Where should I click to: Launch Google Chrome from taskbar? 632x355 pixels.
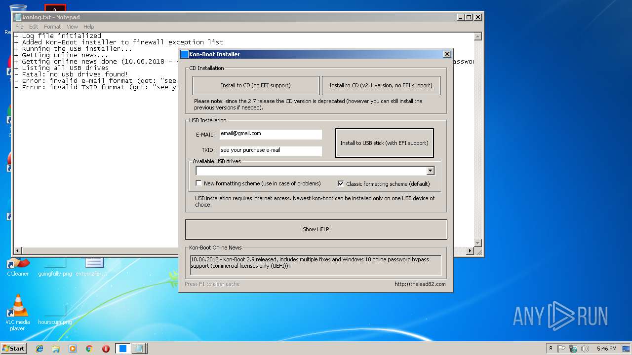pyautogui.click(x=89, y=349)
